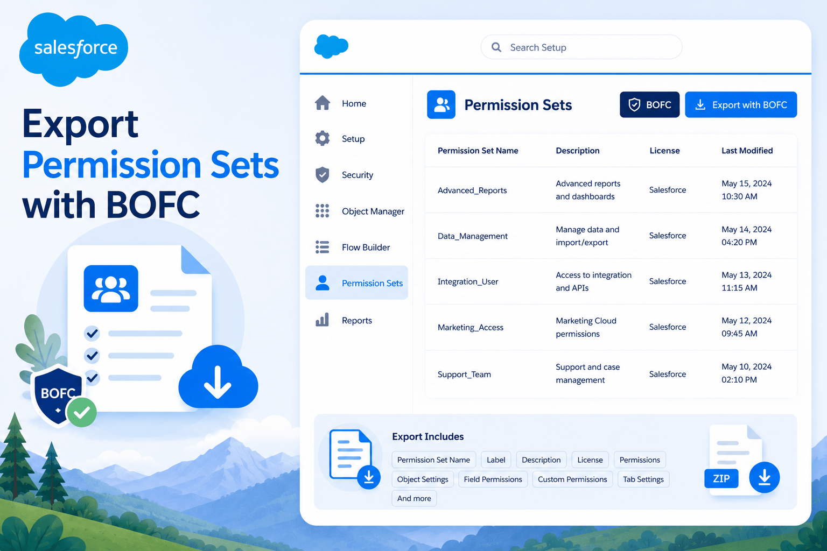
Task: Click Export with BOFC button
Action: [x=741, y=104]
